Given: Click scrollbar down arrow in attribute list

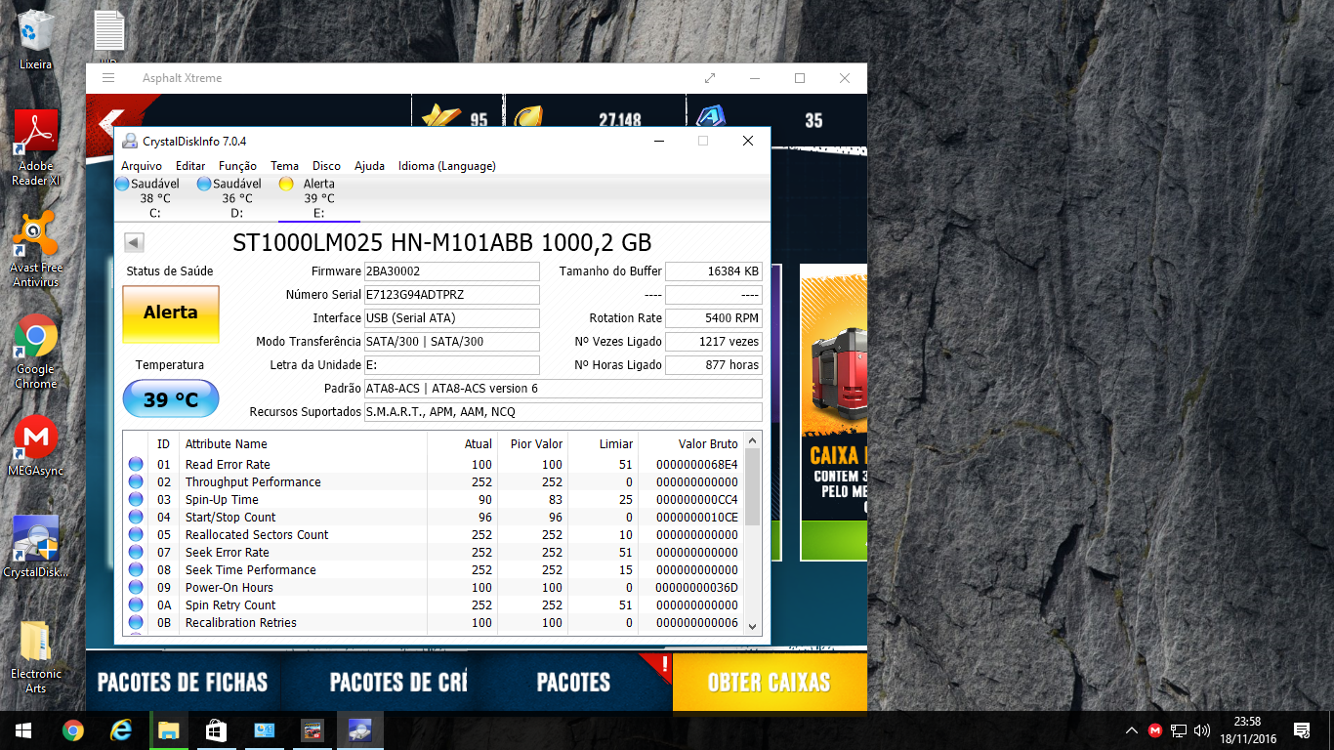Looking at the screenshot, I should pyautogui.click(x=752, y=626).
